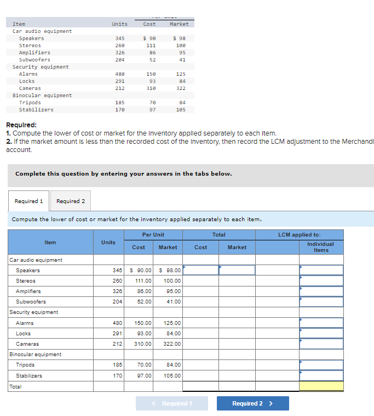The image size is (374, 416).
Task: Click the Tripods units value 185 in top table
Action: 120,103
